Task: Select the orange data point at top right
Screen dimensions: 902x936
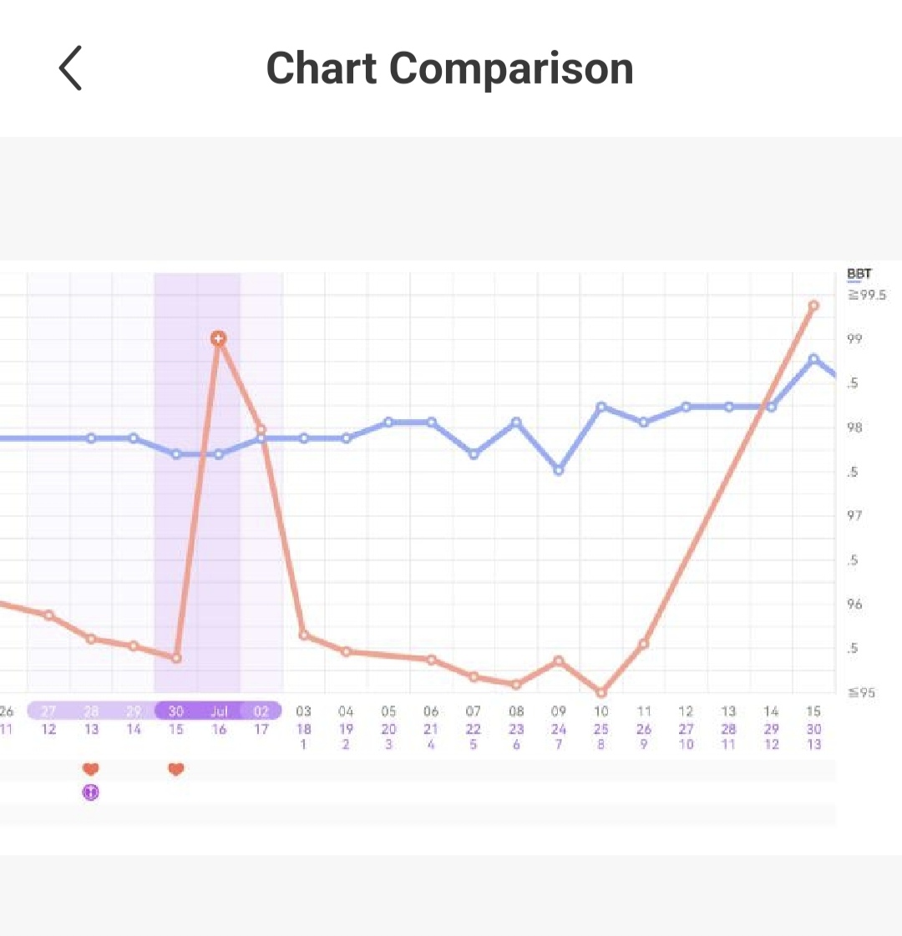Action: 813,306
